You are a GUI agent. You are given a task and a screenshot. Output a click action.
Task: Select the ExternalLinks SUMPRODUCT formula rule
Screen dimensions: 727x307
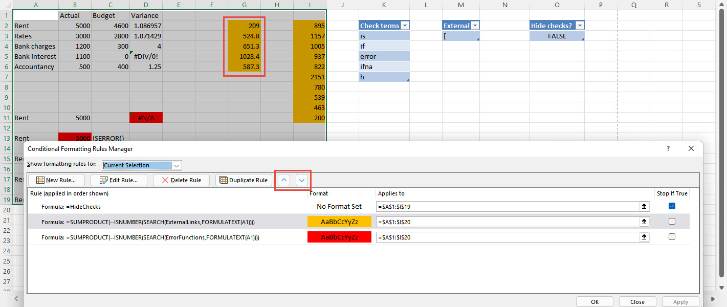[148, 222]
